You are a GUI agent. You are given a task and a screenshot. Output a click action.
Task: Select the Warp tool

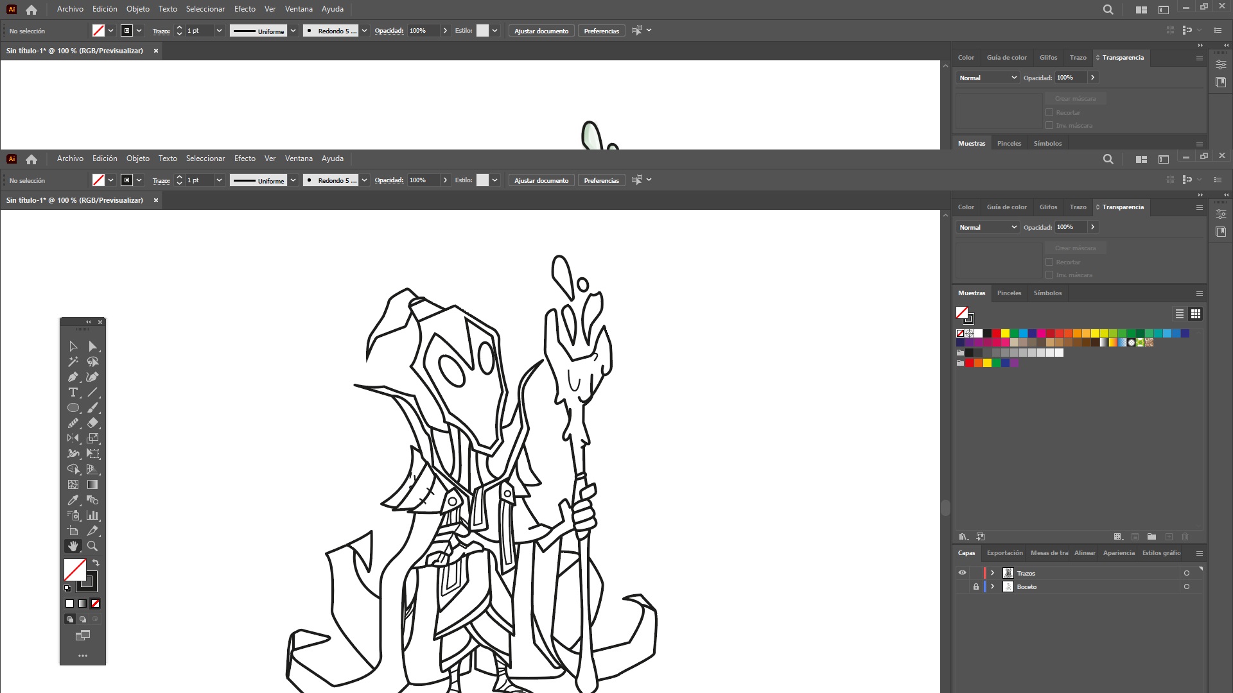click(x=73, y=454)
